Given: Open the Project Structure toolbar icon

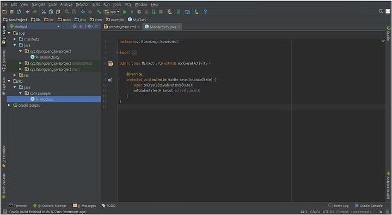Looking at the screenshot, I should (x=187, y=12).
